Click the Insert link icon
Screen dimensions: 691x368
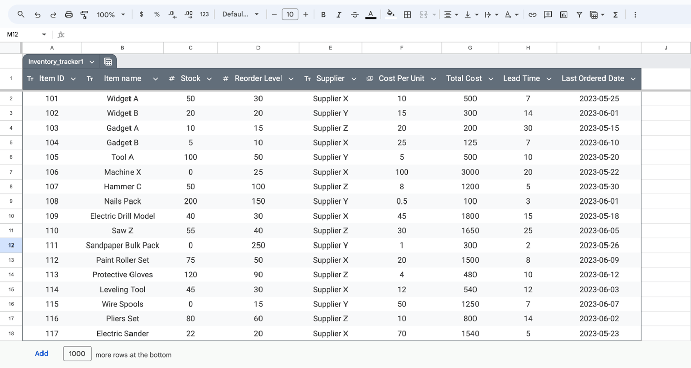point(532,15)
